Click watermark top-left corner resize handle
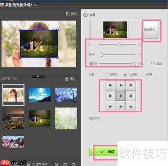168x166 pixels. tap(20, 30)
